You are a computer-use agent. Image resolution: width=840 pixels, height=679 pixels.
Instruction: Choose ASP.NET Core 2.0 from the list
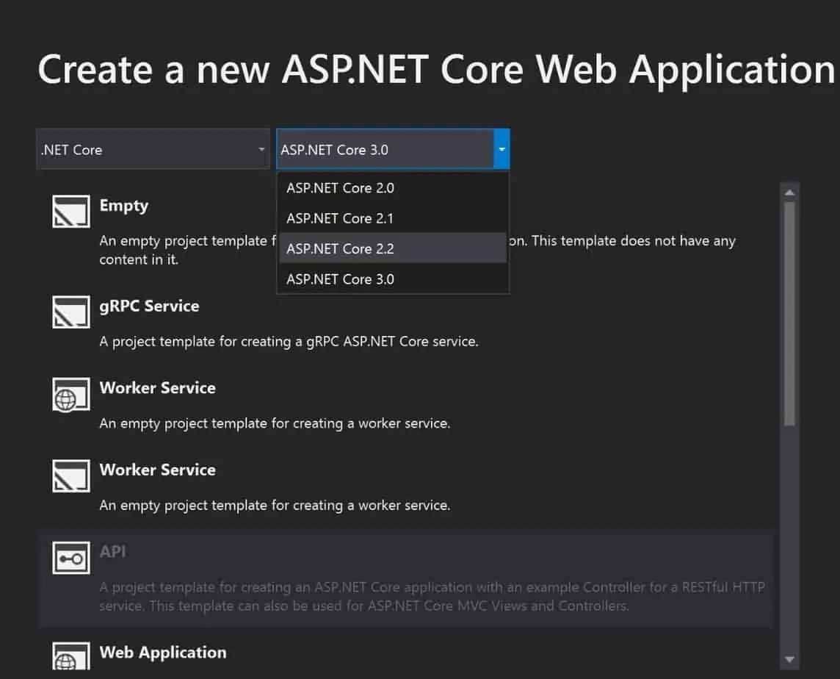click(x=339, y=188)
